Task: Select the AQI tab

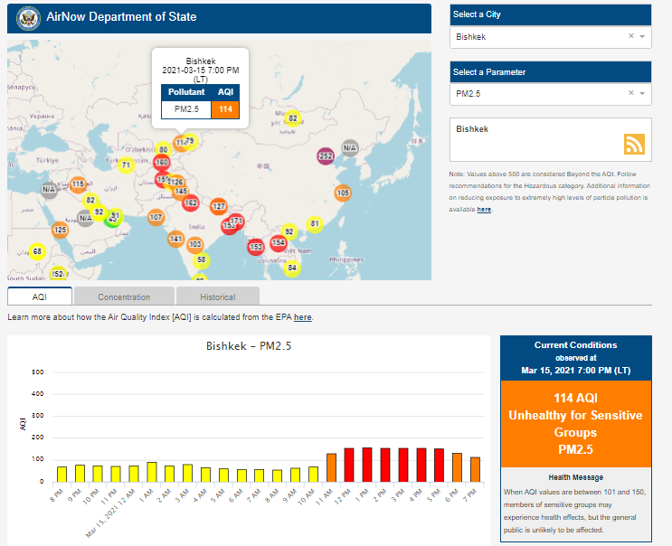Action: coord(40,297)
